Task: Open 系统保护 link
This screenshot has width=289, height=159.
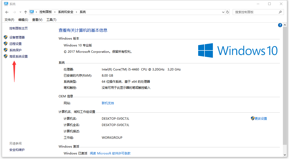Action: (15, 50)
